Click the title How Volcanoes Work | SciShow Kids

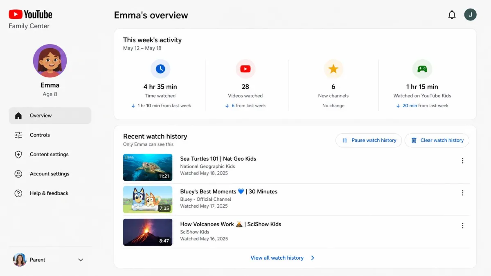tap(231, 224)
